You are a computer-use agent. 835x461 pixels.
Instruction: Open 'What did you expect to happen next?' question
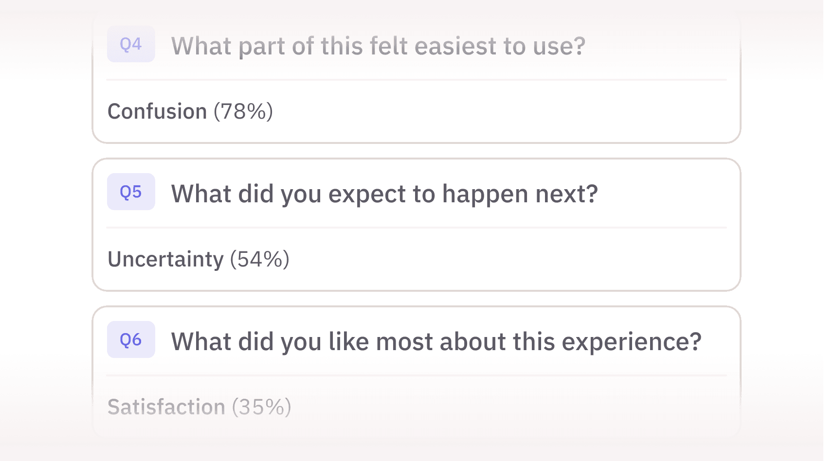[384, 194]
